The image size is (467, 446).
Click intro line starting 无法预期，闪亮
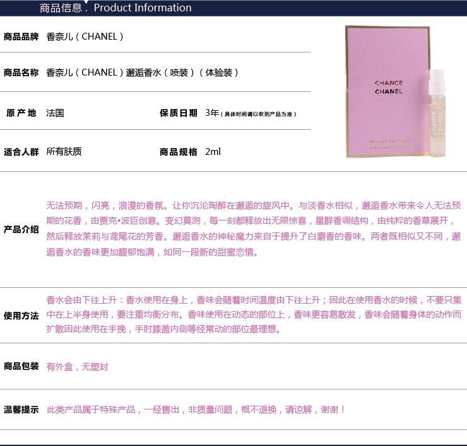(x=254, y=205)
